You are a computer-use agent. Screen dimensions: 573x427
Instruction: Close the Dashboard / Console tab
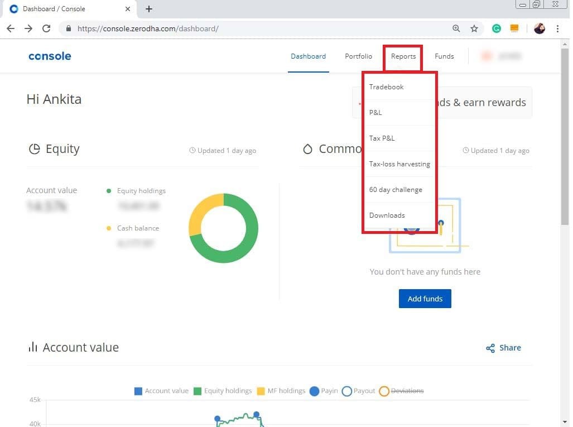(128, 9)
